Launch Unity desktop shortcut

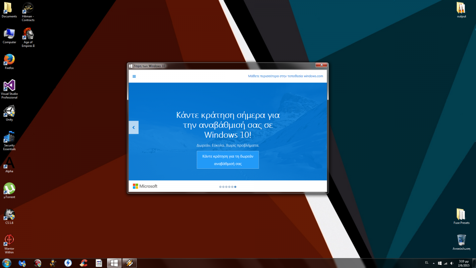(x=9, y=113)
